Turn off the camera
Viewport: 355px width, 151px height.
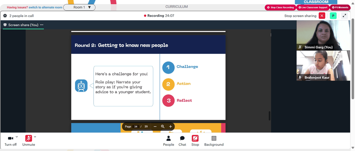tap(10, 141)
